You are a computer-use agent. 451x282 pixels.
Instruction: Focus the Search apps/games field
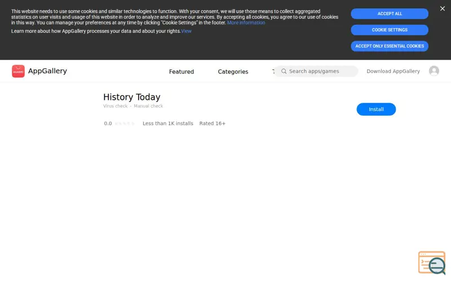[316, 71]
